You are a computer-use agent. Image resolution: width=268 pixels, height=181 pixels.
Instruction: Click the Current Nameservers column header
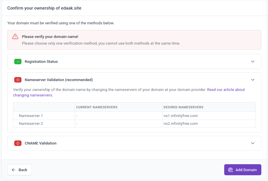coord(97,107)
